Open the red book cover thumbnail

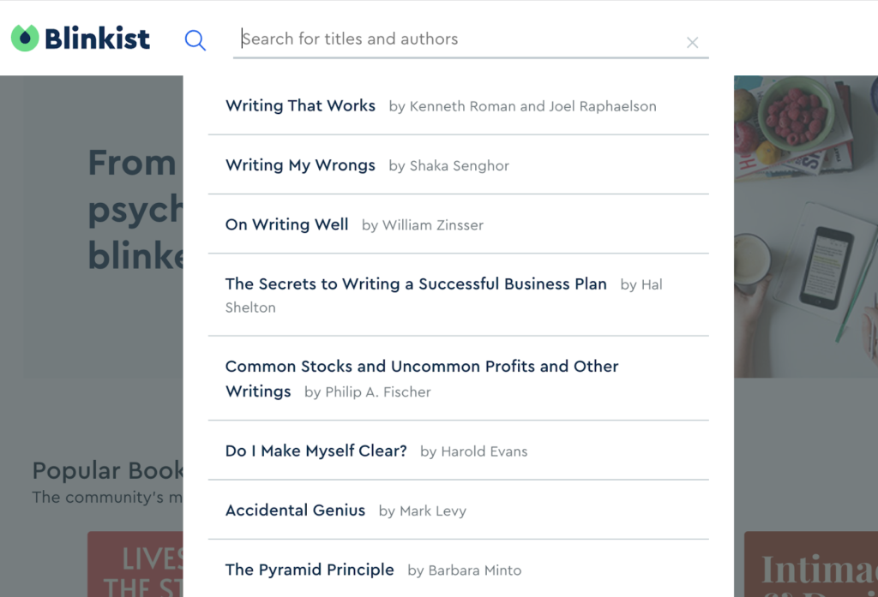click(x=135, y=564)
